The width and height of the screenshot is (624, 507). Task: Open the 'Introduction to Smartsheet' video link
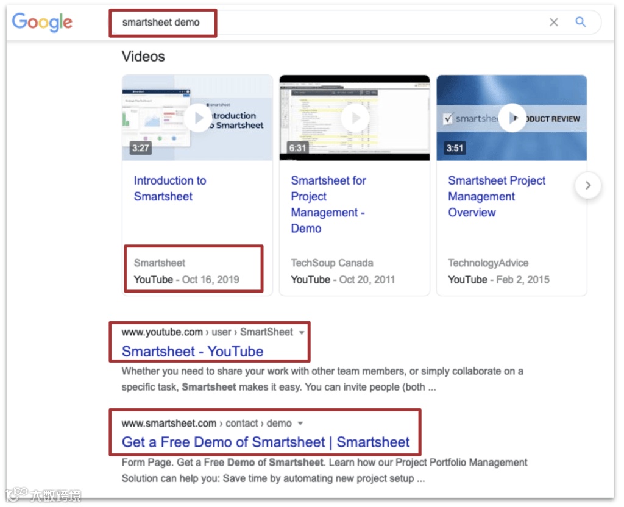coord(170,188)
